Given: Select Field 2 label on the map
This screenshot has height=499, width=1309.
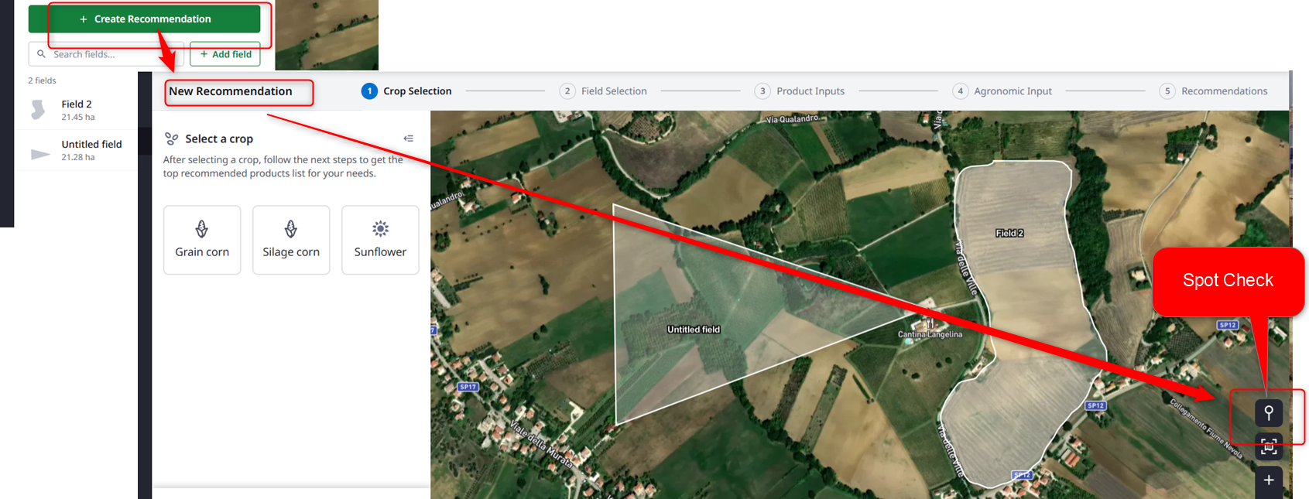Looking at the screenshot, I should point(1009,233).
